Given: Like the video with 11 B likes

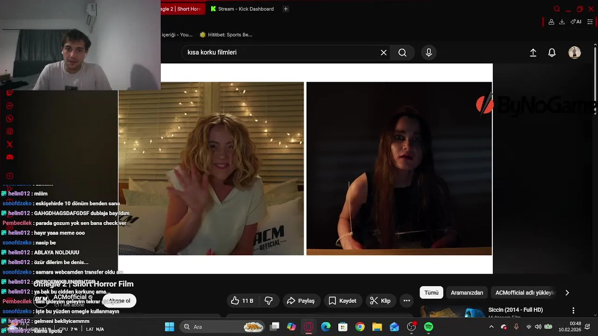Looking at the screenshot, I should coord(242,301).
